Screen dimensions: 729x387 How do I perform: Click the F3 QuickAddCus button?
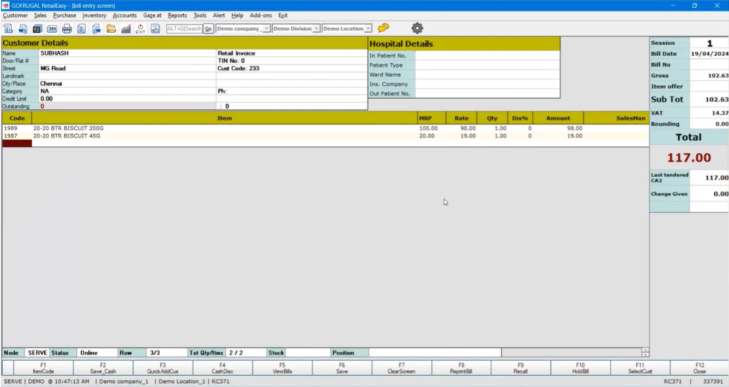click(162, 368)
